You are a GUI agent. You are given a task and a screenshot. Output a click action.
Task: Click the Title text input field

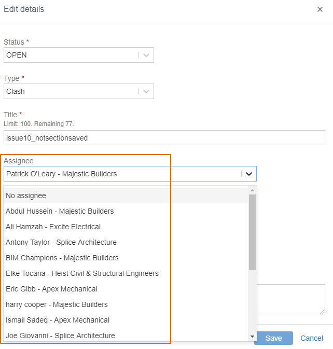pyautogui.click(x=164, y=138)
